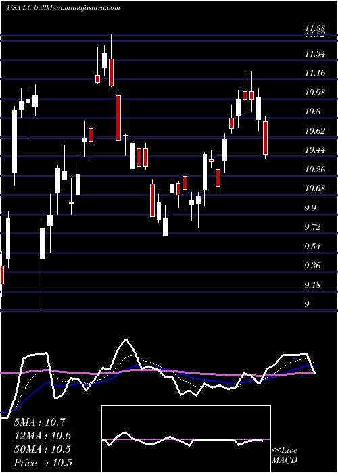Click the '12MA : 10.6' readout
The height and width of the screenshot is (473, 338).
pyautogui.click(x=42, y=436)
